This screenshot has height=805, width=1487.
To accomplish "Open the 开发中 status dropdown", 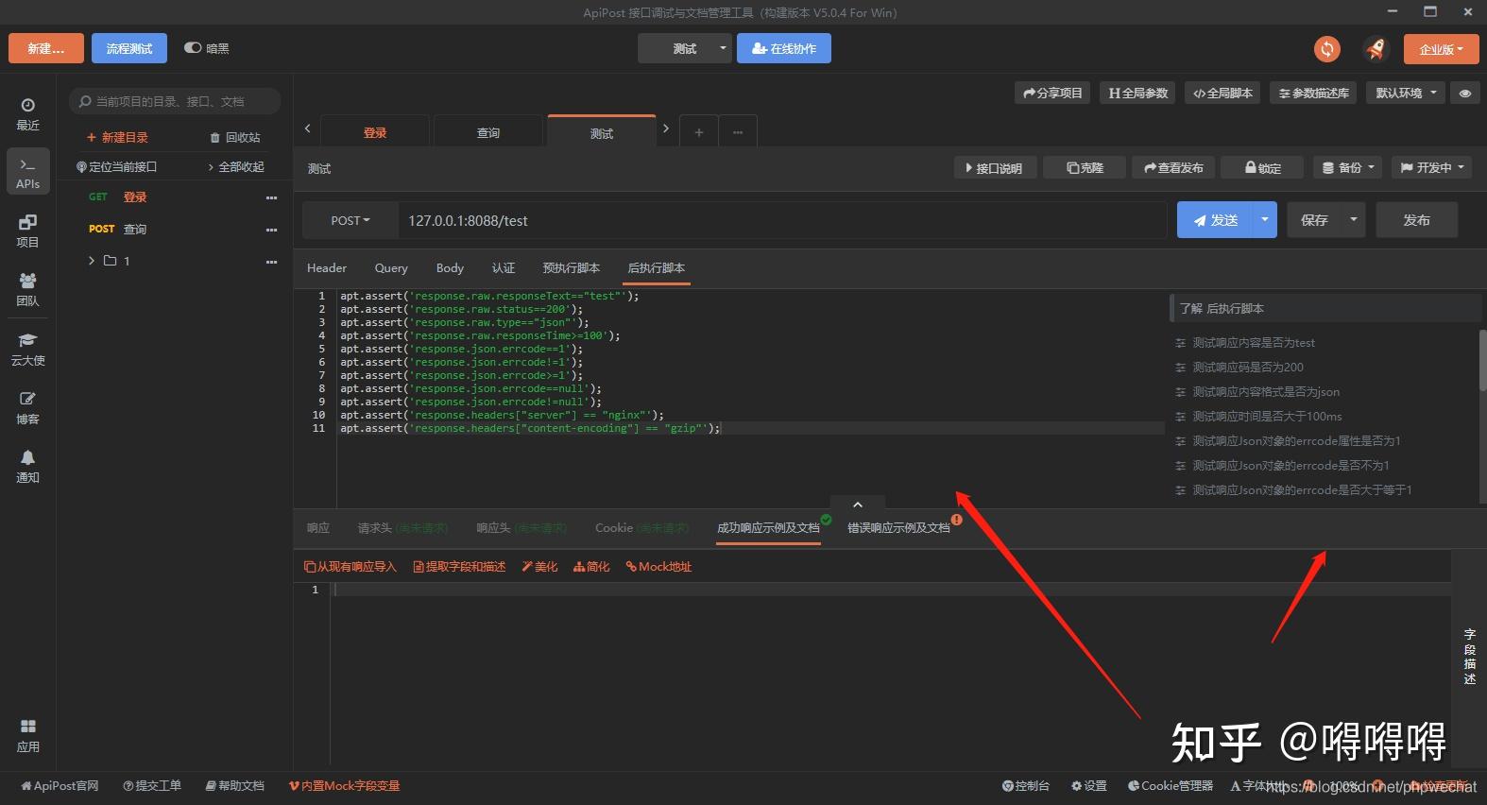I will (x=1432, y=167).
